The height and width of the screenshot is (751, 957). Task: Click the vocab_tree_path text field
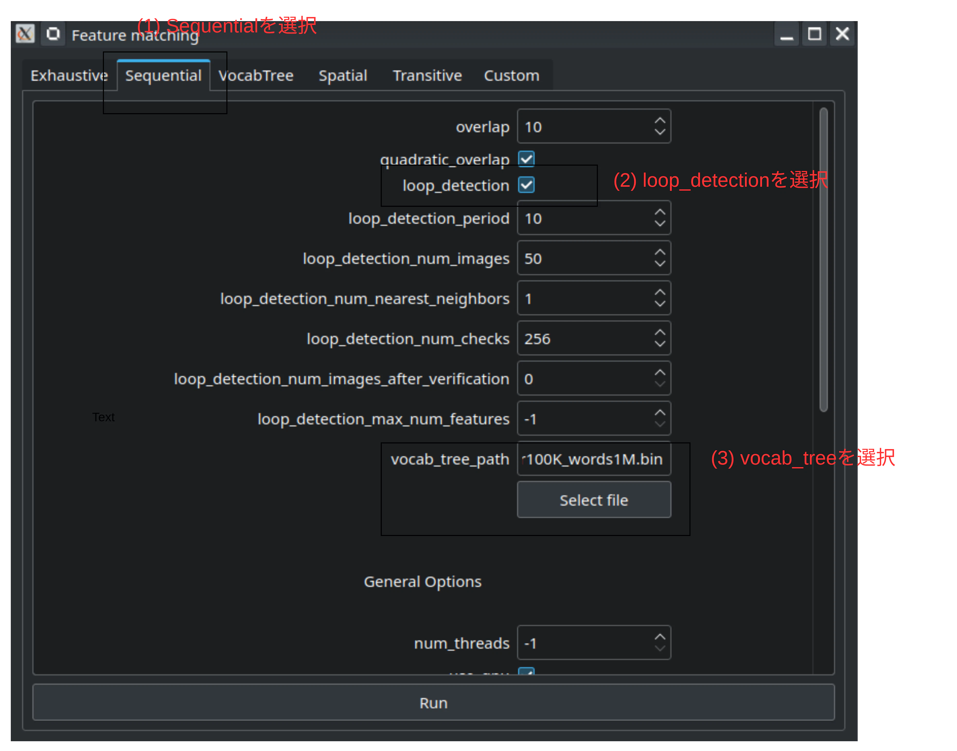coord(594,459)
